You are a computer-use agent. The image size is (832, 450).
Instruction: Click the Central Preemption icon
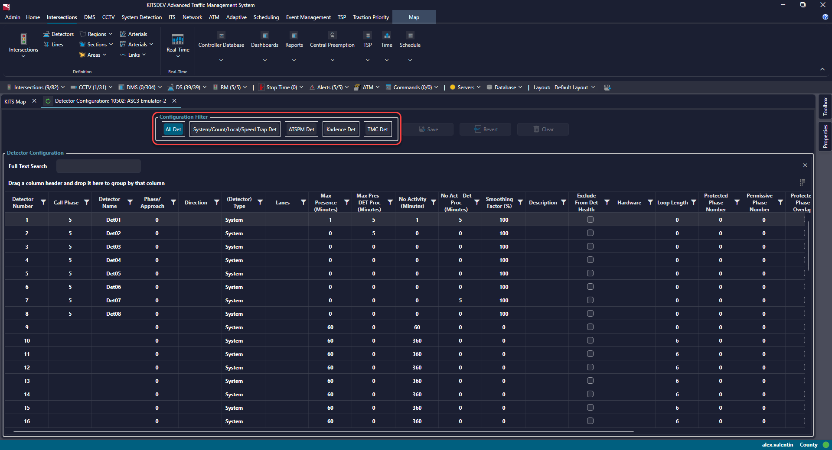coord(332,36)
